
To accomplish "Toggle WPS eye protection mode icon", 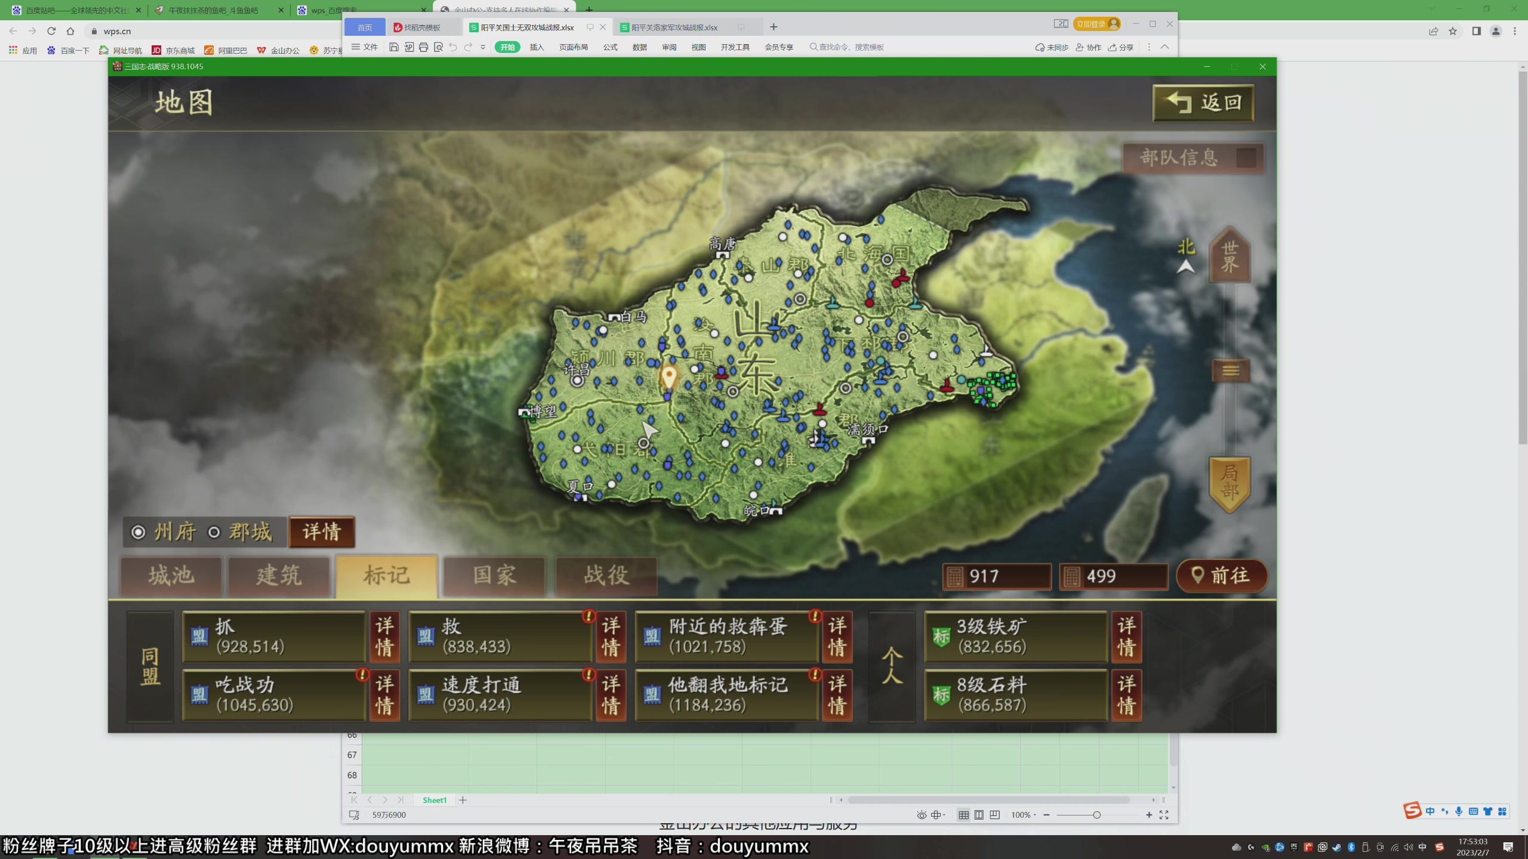I will pyautogui.click(x=922, y=815).
